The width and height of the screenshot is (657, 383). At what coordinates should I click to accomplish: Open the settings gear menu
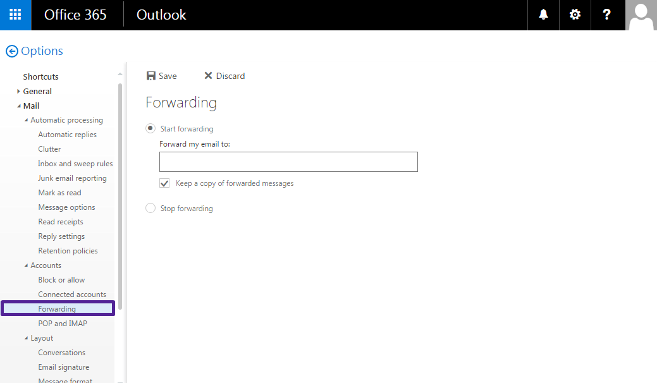click(x=575, y=15)
